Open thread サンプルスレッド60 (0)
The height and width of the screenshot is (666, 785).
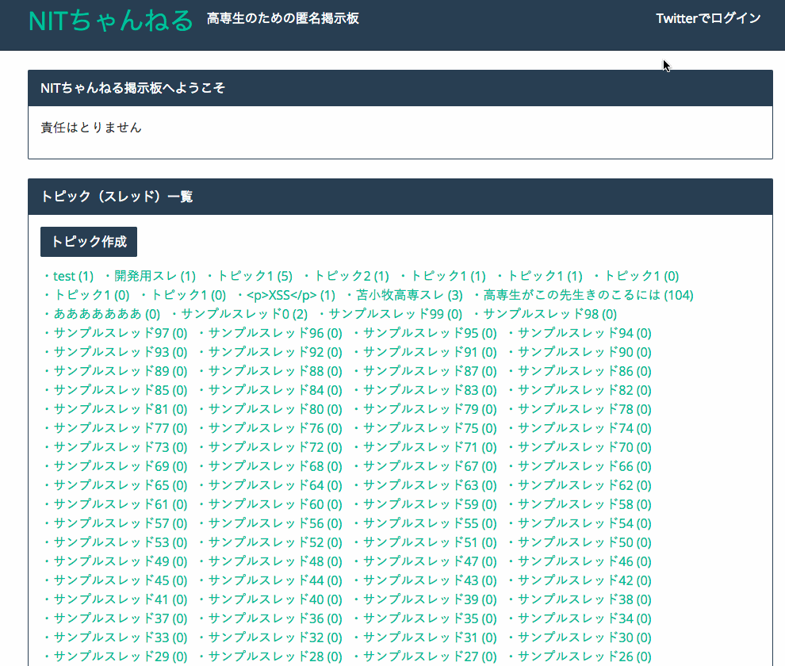tap(275, 504)
